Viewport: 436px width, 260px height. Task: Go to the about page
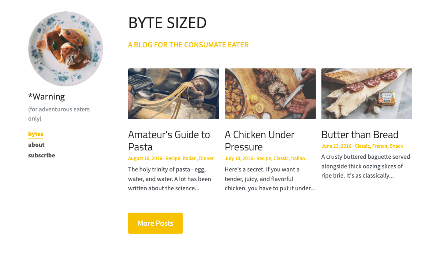pos(36,145)
